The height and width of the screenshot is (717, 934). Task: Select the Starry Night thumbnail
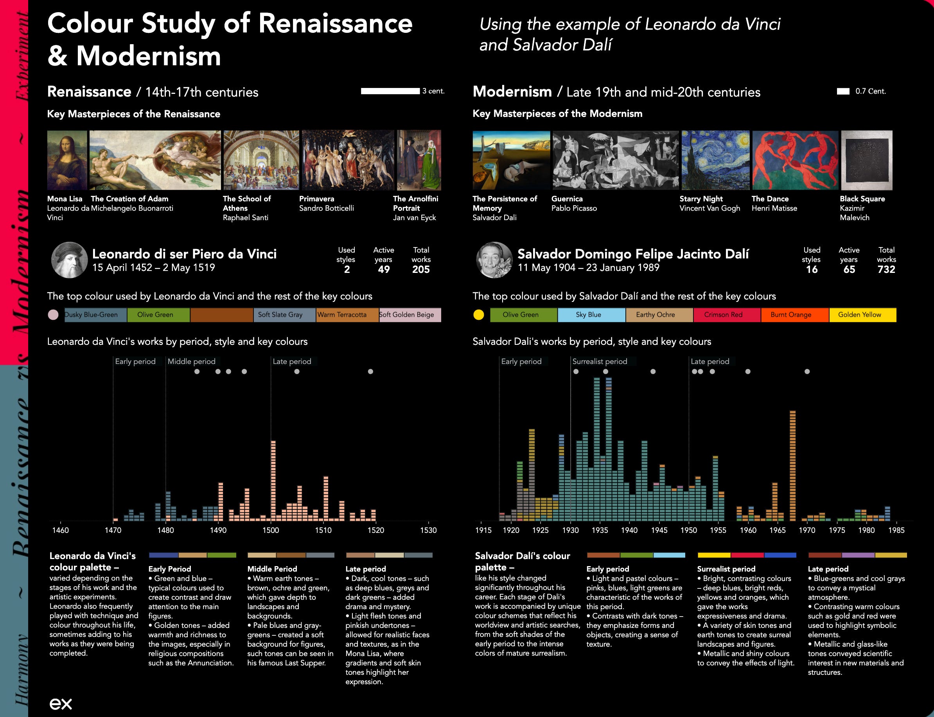pos(715,160)
